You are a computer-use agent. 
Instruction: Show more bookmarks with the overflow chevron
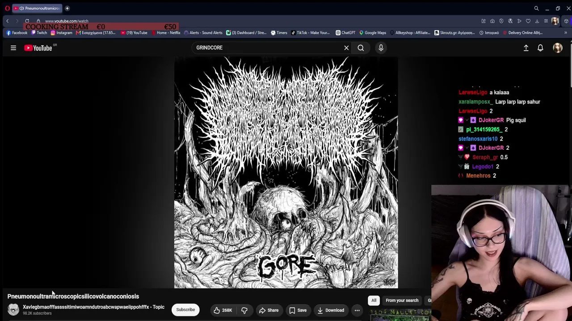point(565,33)
